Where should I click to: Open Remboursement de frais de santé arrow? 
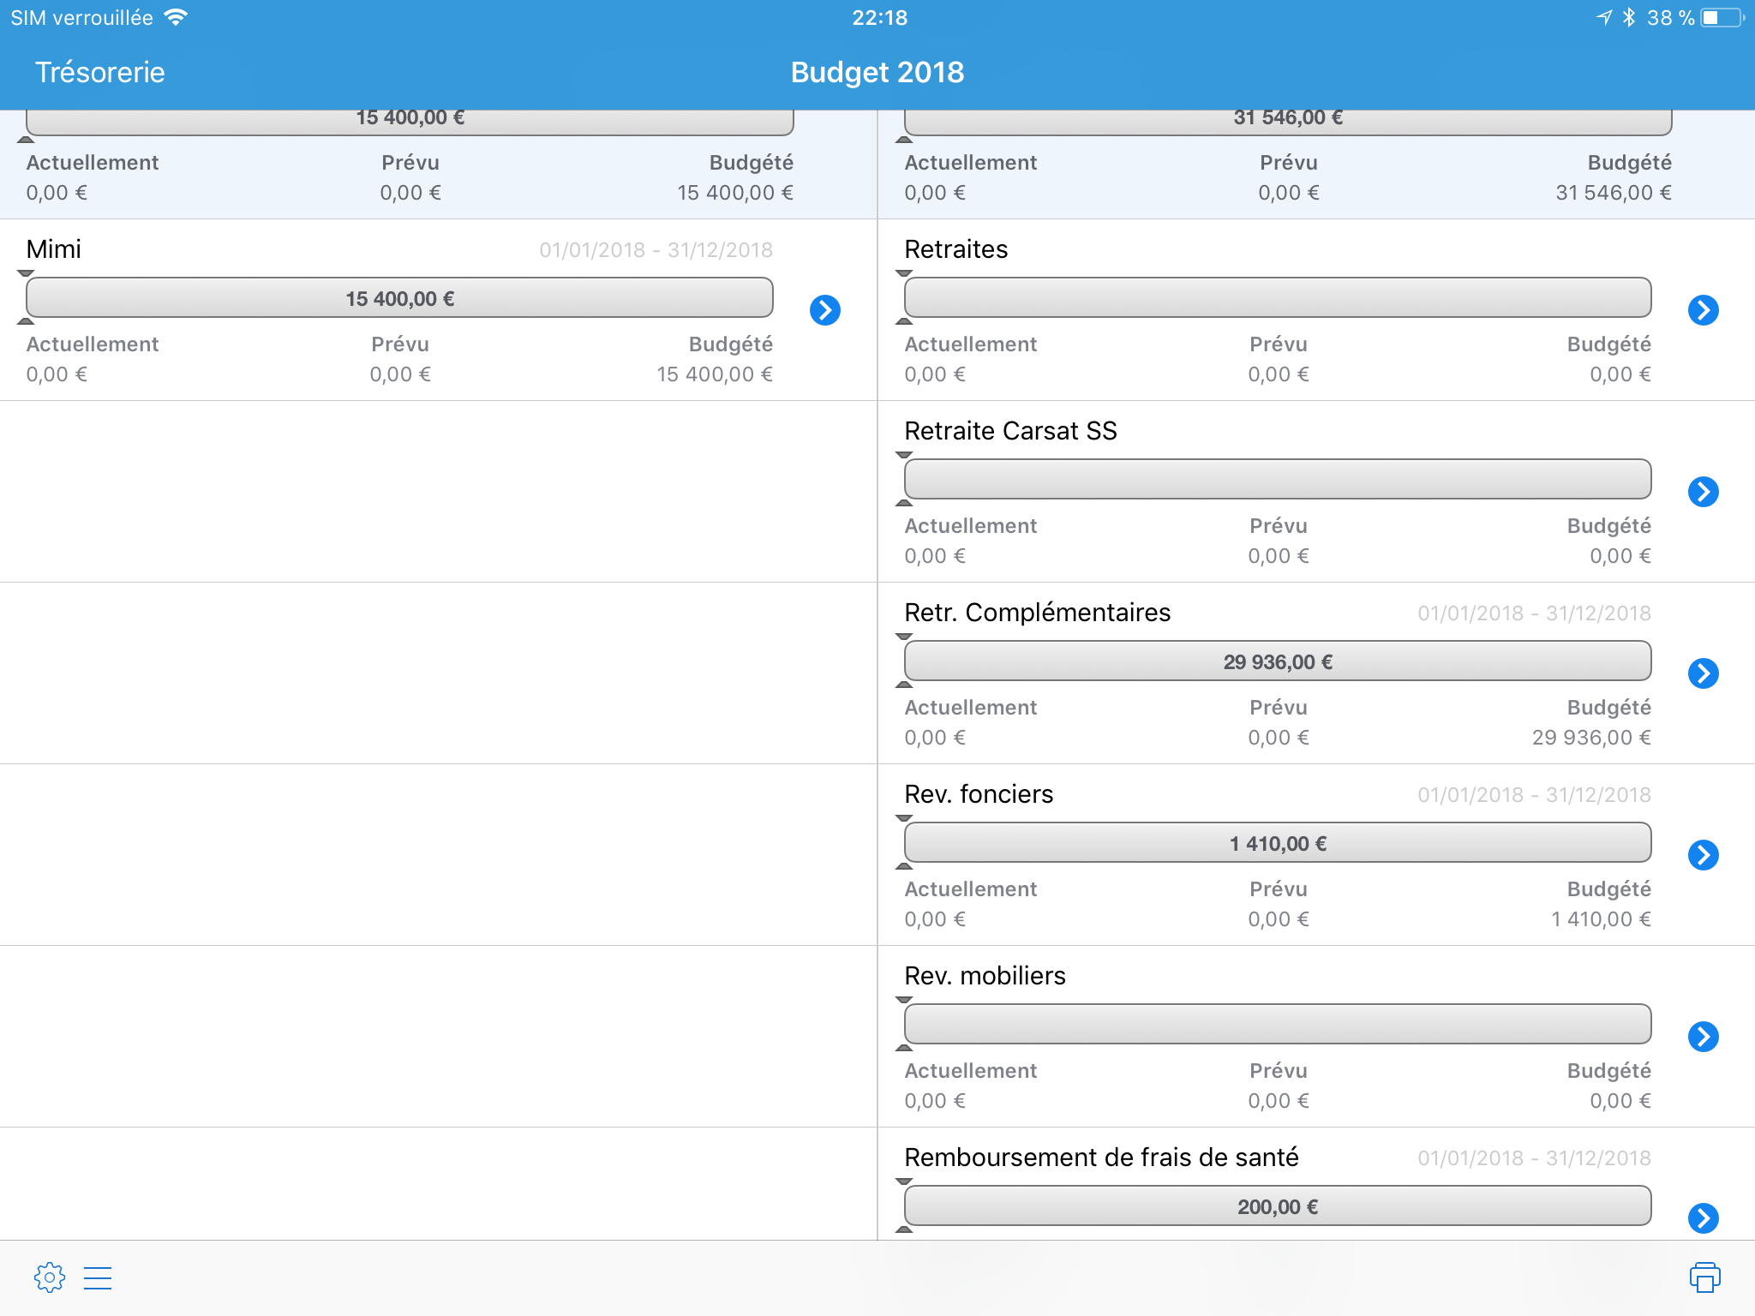pos(1703,1217)
